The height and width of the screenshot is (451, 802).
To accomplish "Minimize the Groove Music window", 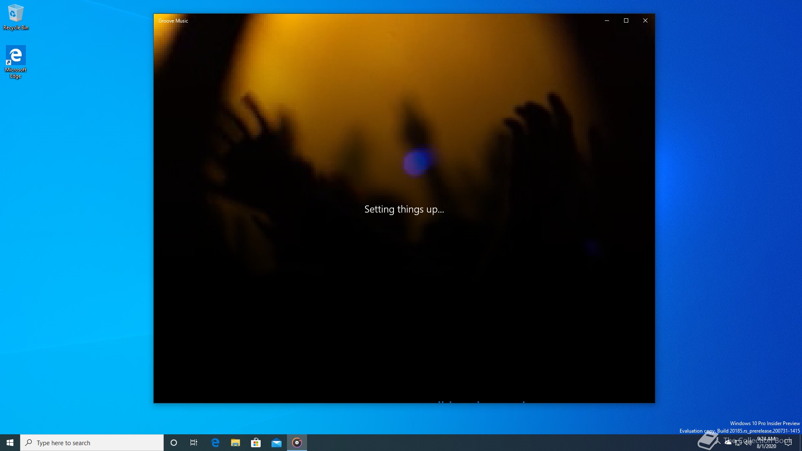I will click(607, 20).
